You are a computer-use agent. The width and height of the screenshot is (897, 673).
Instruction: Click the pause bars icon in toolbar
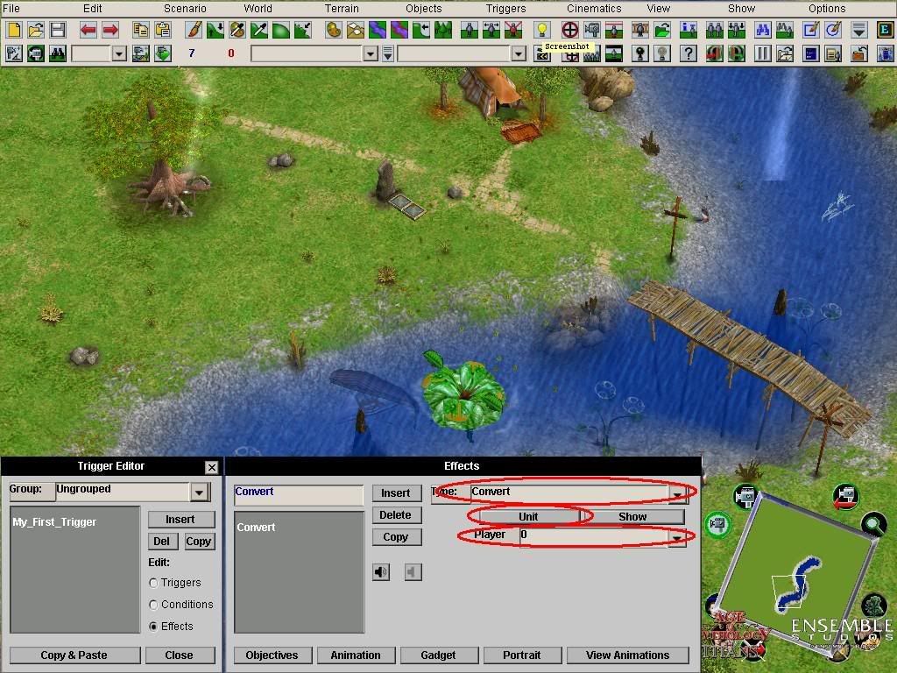pyautogui.click(x=762, y=53)
